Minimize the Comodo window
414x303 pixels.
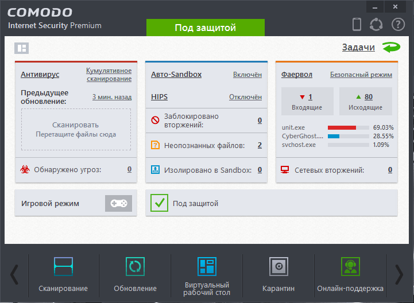click(374, 7)
